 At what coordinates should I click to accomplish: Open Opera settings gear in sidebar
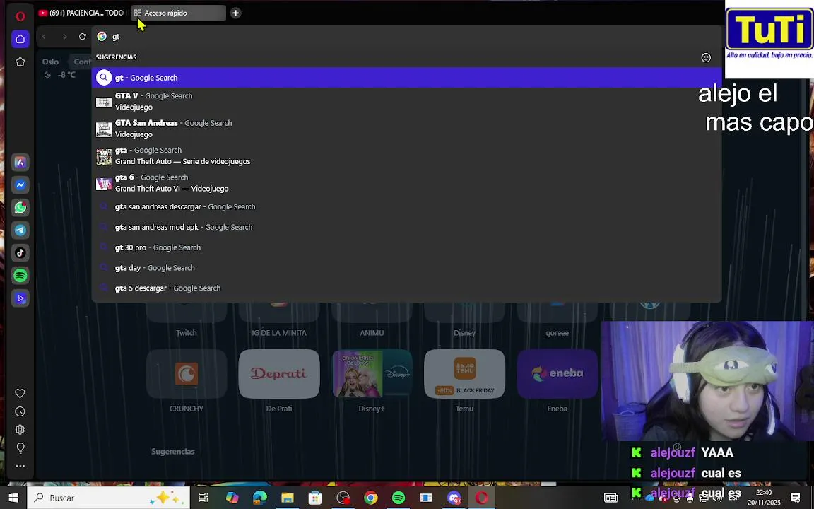click(20, 430)
